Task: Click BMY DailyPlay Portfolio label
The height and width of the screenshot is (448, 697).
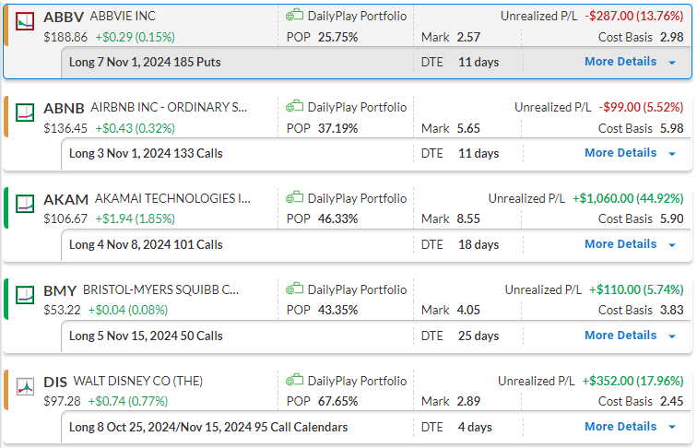Action: click(357, 289)
